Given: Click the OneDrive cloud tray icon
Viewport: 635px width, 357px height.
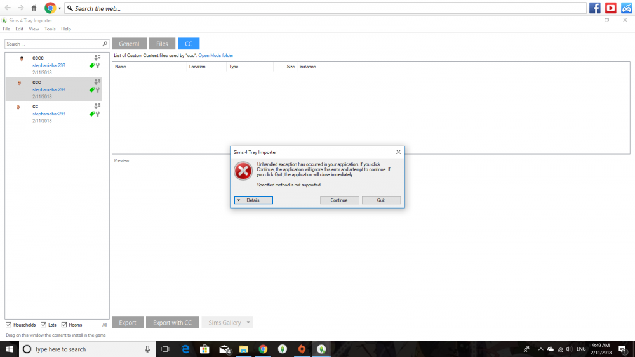Looking at the screenshot, I should click(551, 349).
